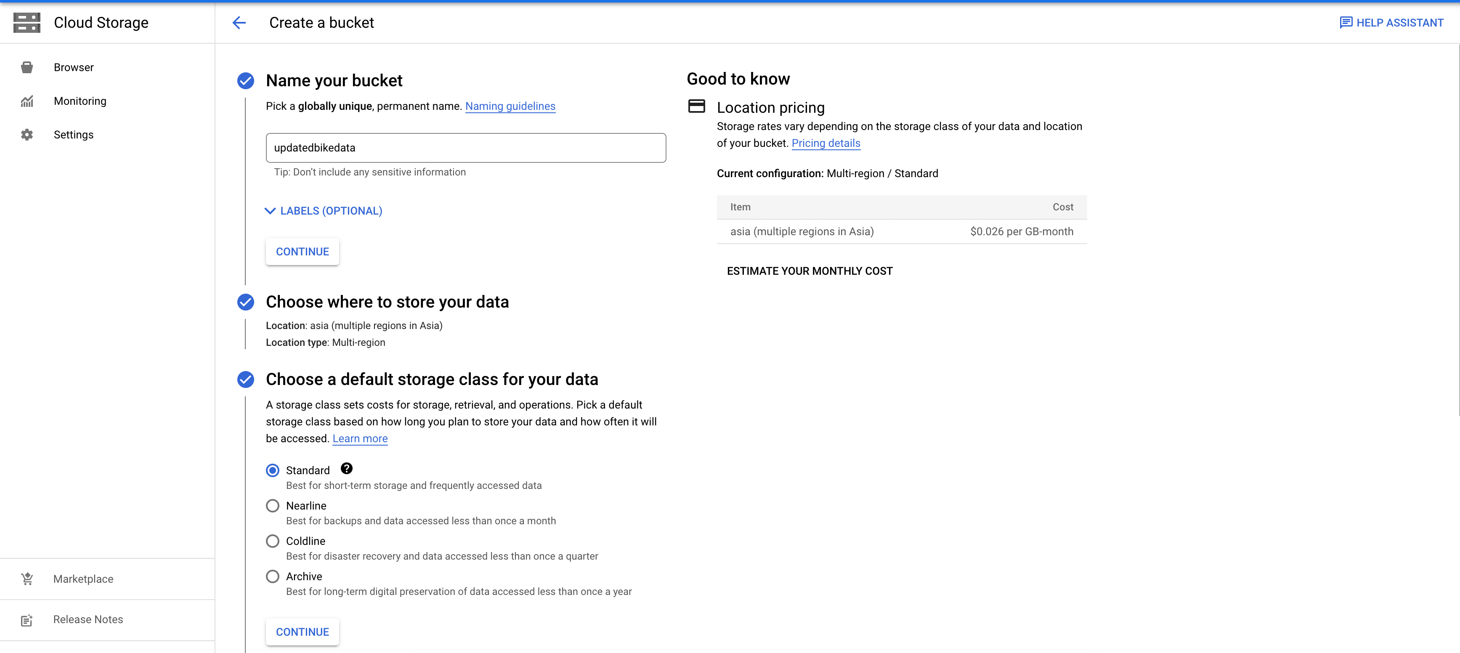Click the Help Assistant chat icon
This screenshot has width=1460, height=653.
[1346, 23]
